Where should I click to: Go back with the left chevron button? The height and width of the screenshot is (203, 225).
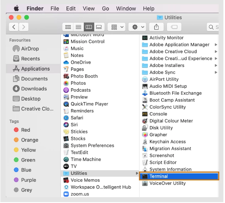[14, 27]
